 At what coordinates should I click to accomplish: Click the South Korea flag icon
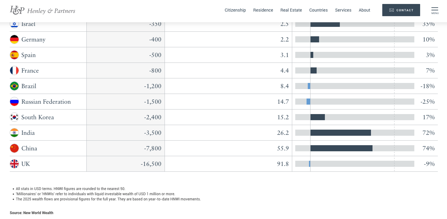tap(14, 117)
